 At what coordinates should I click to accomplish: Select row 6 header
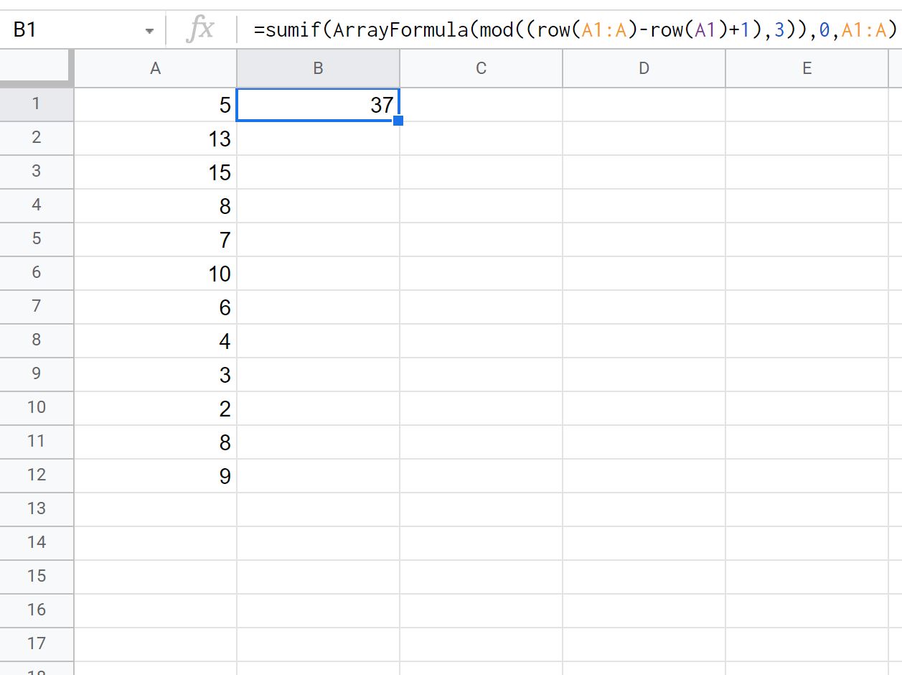coord(37,274)
